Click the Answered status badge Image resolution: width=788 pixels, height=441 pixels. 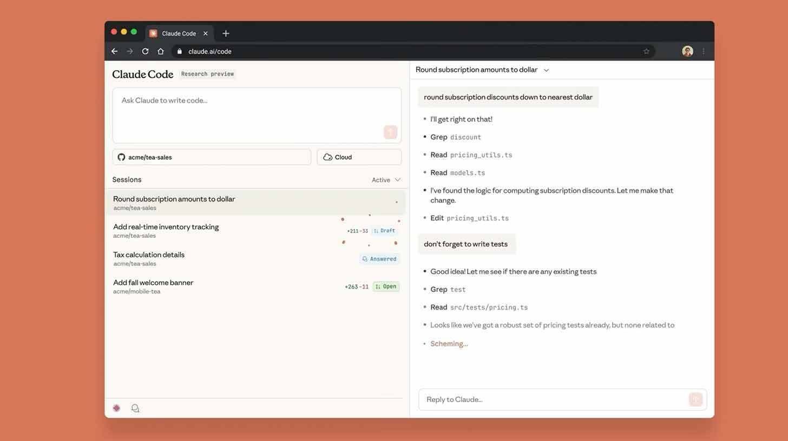379,259
